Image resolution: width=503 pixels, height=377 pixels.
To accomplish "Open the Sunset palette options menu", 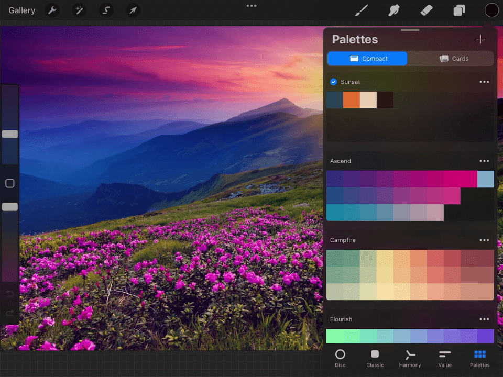I will (484, 82).
